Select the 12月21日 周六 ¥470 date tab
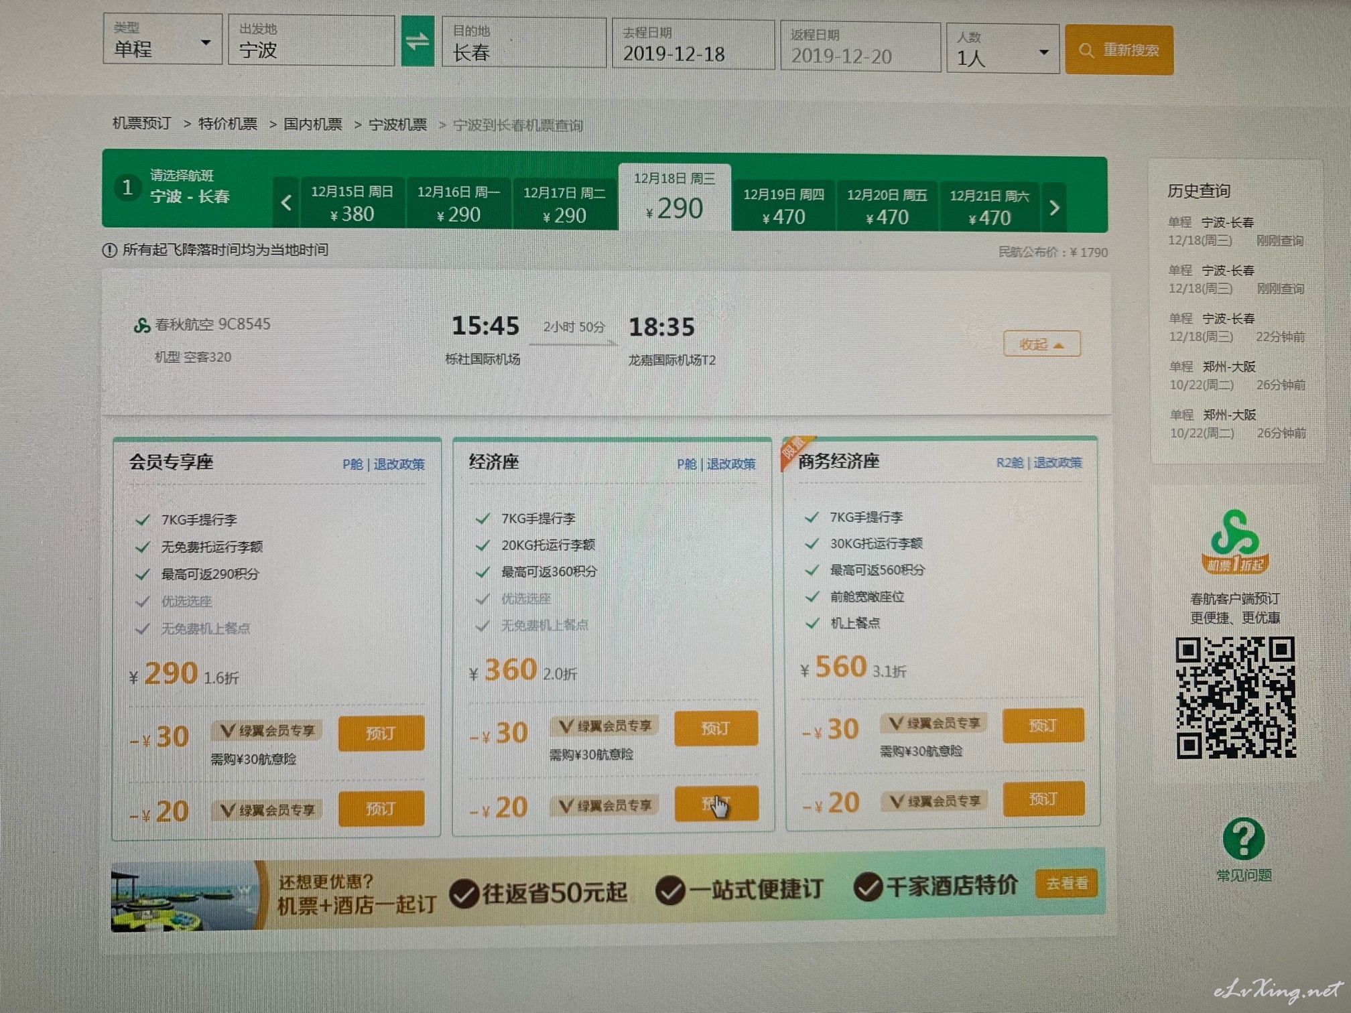Screen dimensions: 1351x1013 (x=990, y=207)
